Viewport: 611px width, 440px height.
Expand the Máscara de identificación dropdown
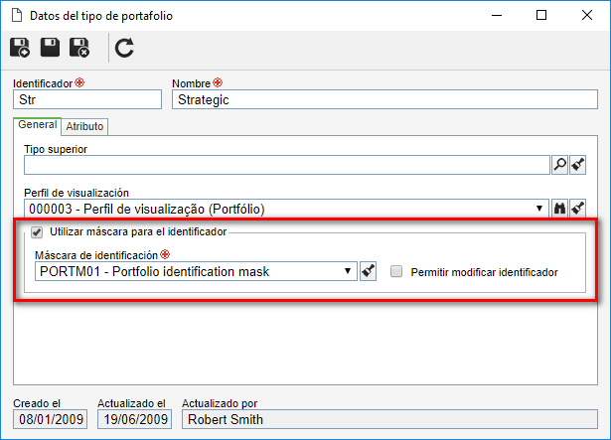348,271
